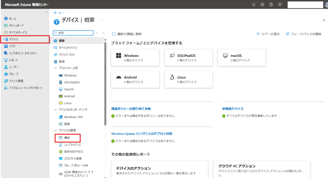Open the macOS platform card
This screenshot has width=328, height=178.
[242, 58]
